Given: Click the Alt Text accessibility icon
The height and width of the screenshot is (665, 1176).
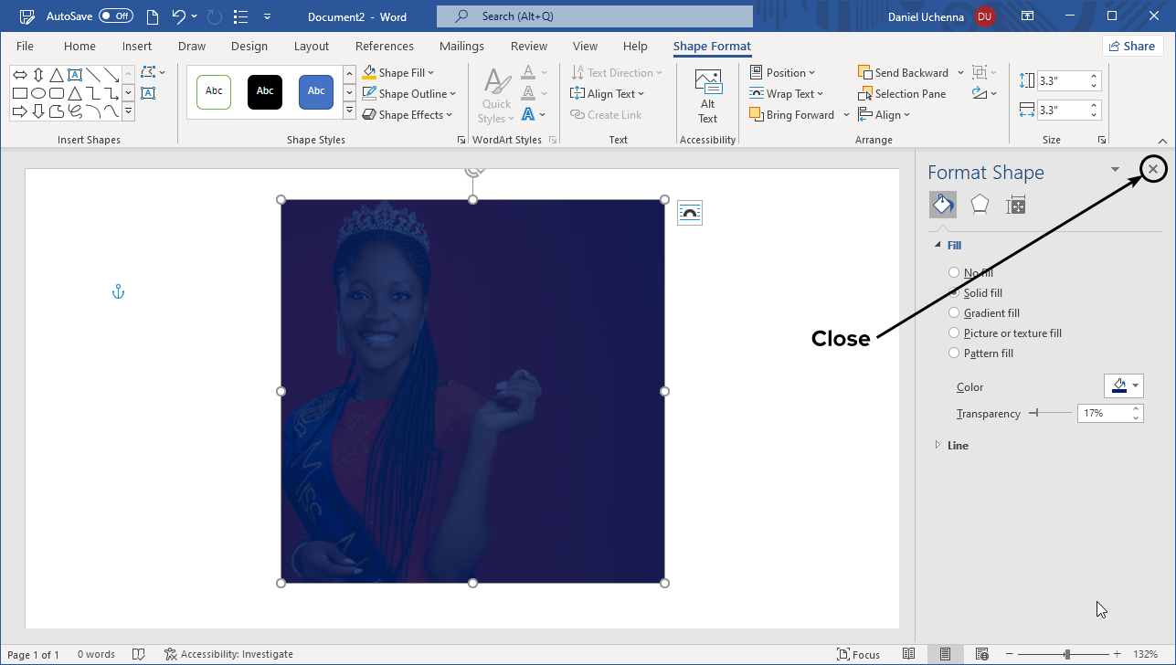Looking at the screenshot, I should (x=707, y=96).
